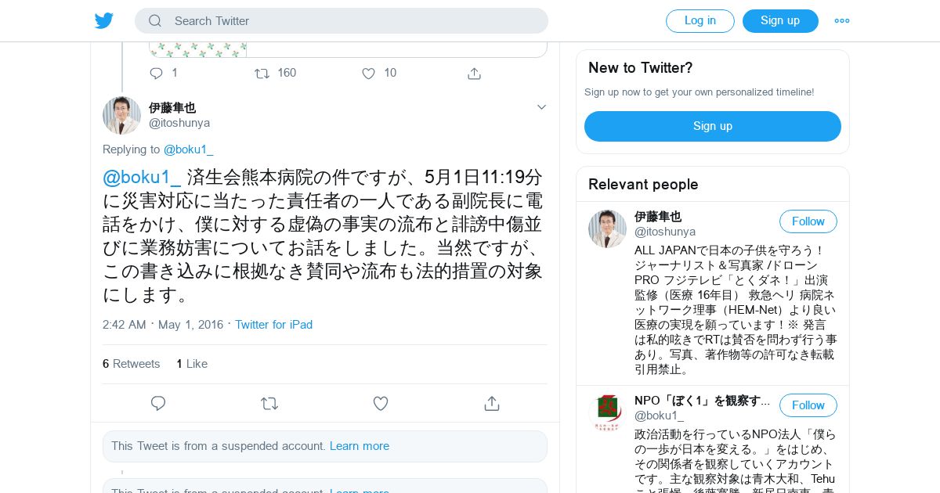
Task: Expand the tweet options chevron menu
Action: coord(541,107)
